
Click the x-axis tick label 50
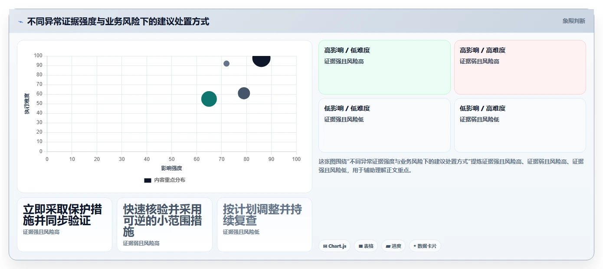tap(172, 159)
